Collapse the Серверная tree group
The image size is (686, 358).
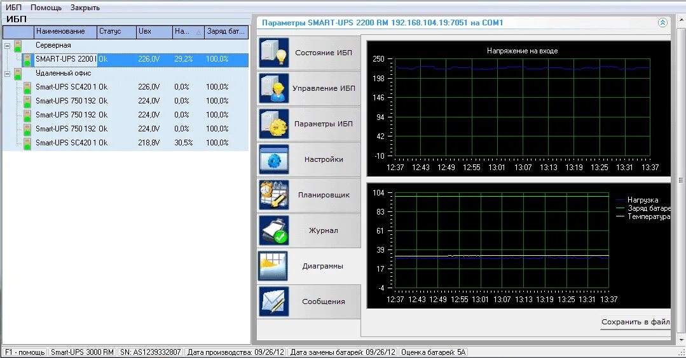[x=7, y=46]
